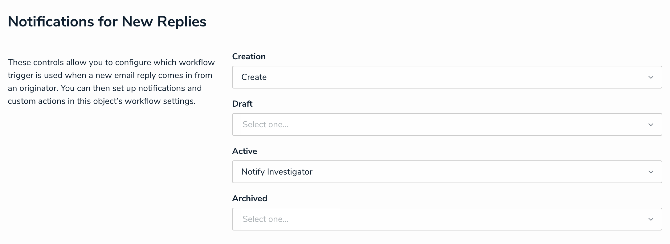The width and height of the screenshot is (670, 244).
Task: Click 'Select one...' placeholder under Archived
Action: click(x=265, y=219)
